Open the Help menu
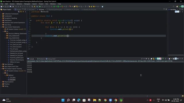This screenshot has width=184, height=103. (59, 4)
